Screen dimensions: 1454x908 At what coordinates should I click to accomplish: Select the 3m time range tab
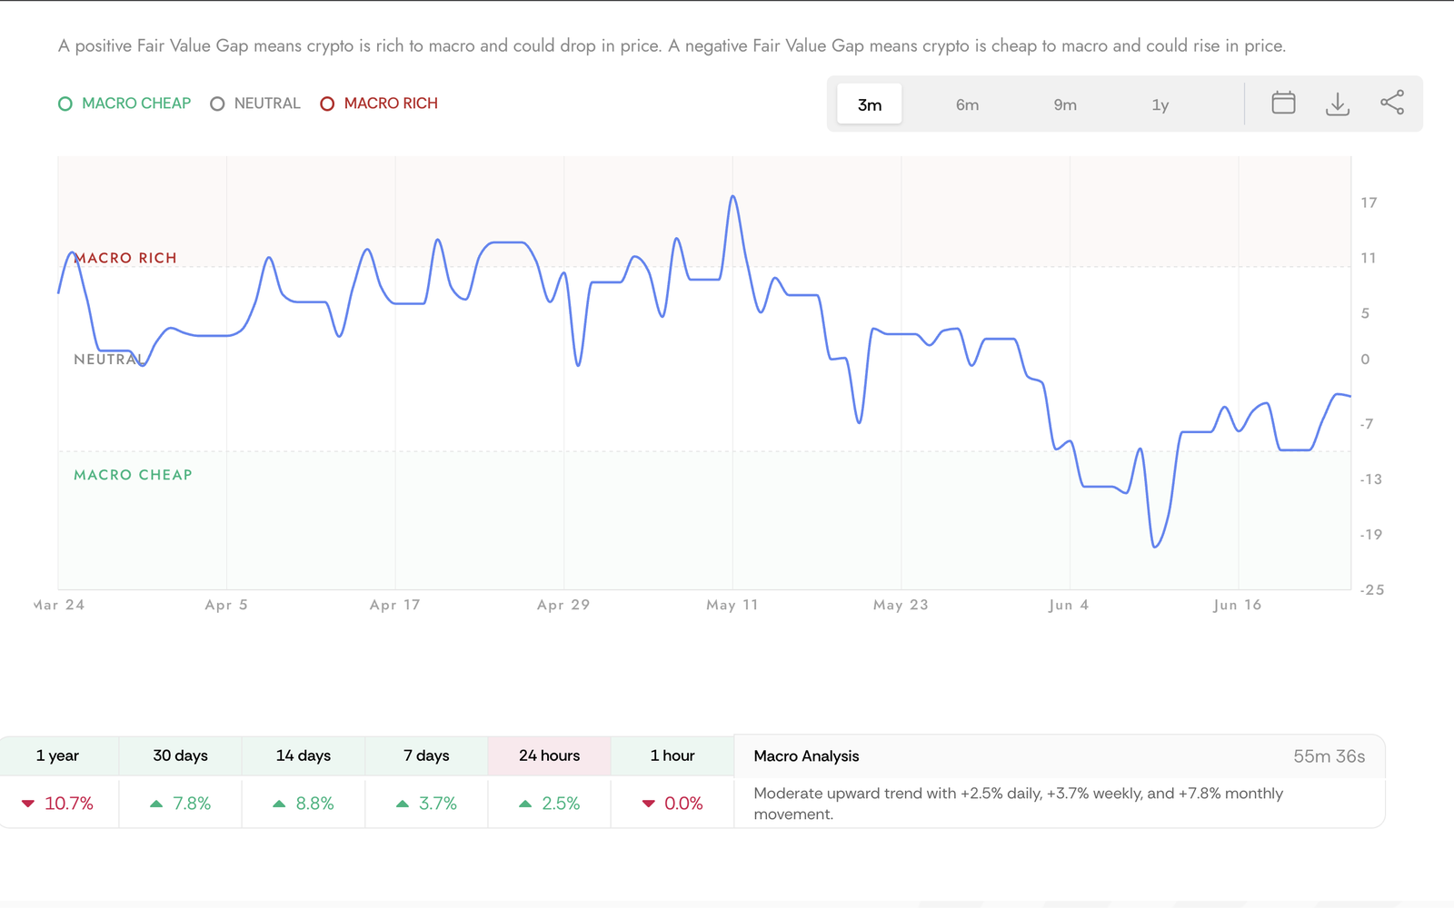[x=870, y=104]
